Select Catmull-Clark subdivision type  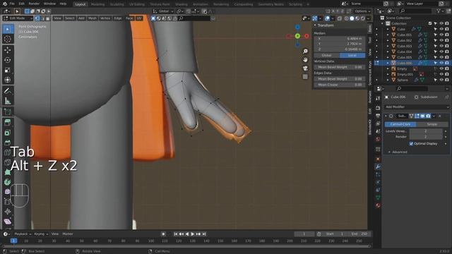click(x=400, y=124)
